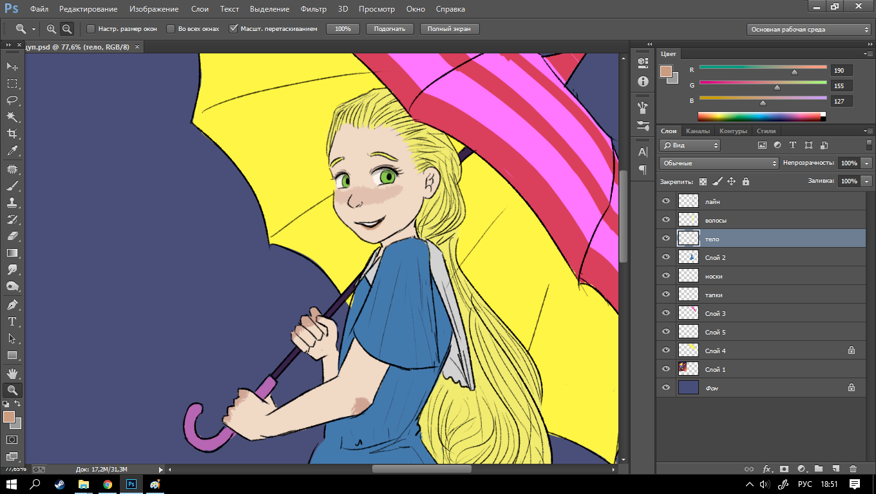Select the Magic Wand tool
Image resolution: width=876 pixels, height=494 pixels.
pos(12,117)
